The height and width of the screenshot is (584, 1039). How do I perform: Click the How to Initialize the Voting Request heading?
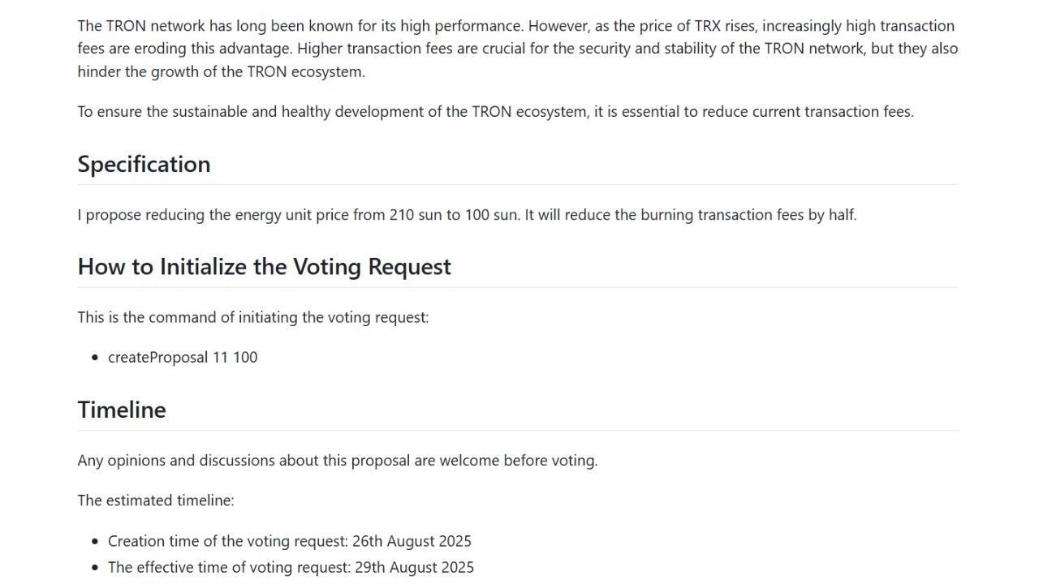[x=265, y=267]
